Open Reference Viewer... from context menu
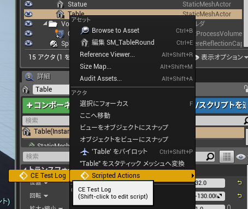Image resolution: width=248 pixels, height=209 pixels. pyautogui.click(x=133, y=55)
